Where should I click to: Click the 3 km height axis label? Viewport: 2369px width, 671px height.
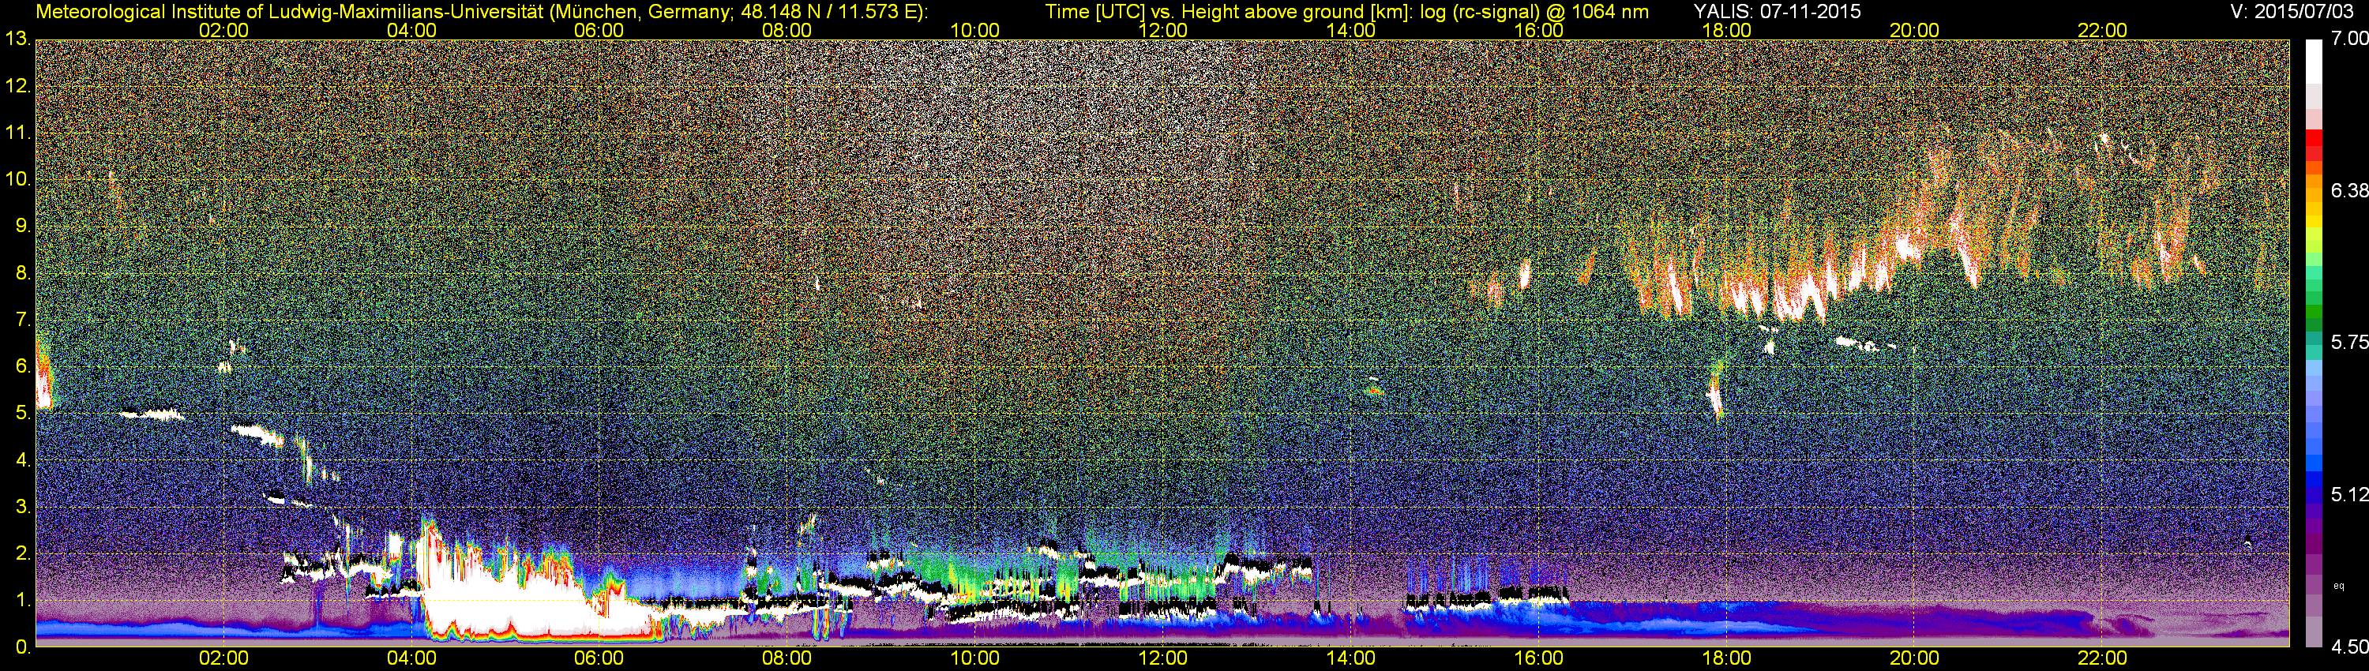point(22,508)
